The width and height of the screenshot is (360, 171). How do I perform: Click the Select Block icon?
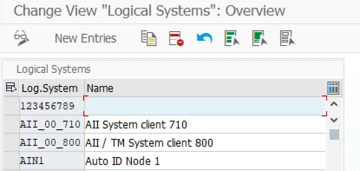260,38
